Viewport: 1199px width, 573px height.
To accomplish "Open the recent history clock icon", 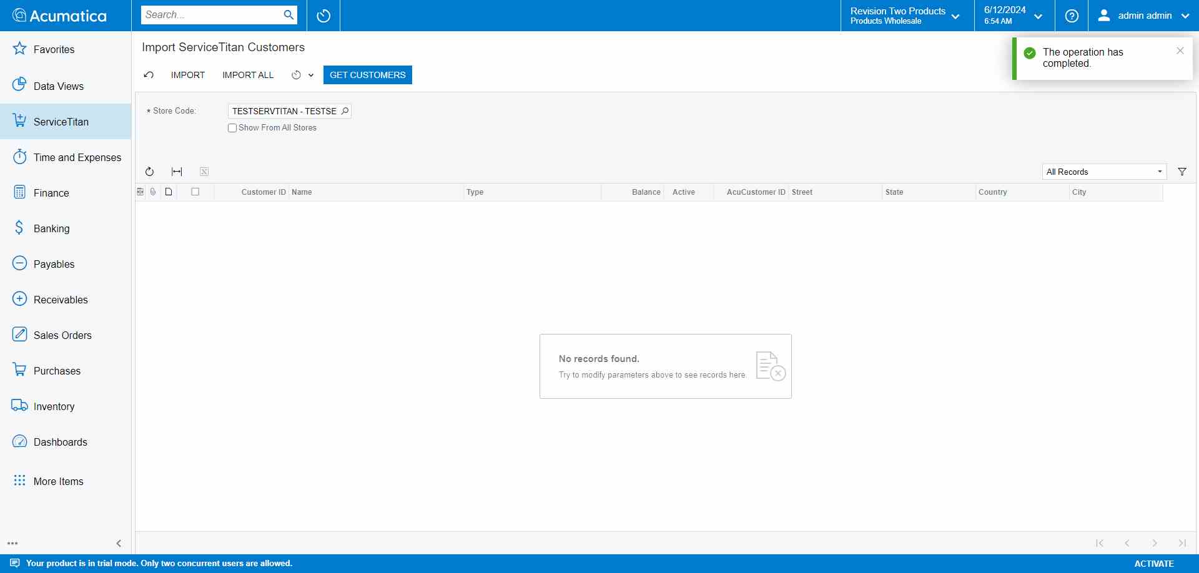I will (x=323, y=16).
